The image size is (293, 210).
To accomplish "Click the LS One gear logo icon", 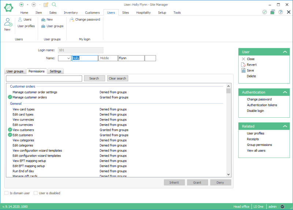I will 8,8.
